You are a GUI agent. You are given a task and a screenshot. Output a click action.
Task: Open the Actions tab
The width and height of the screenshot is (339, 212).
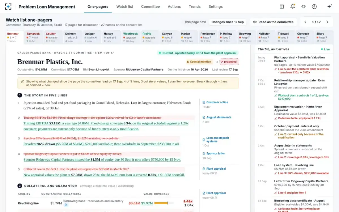174,7
